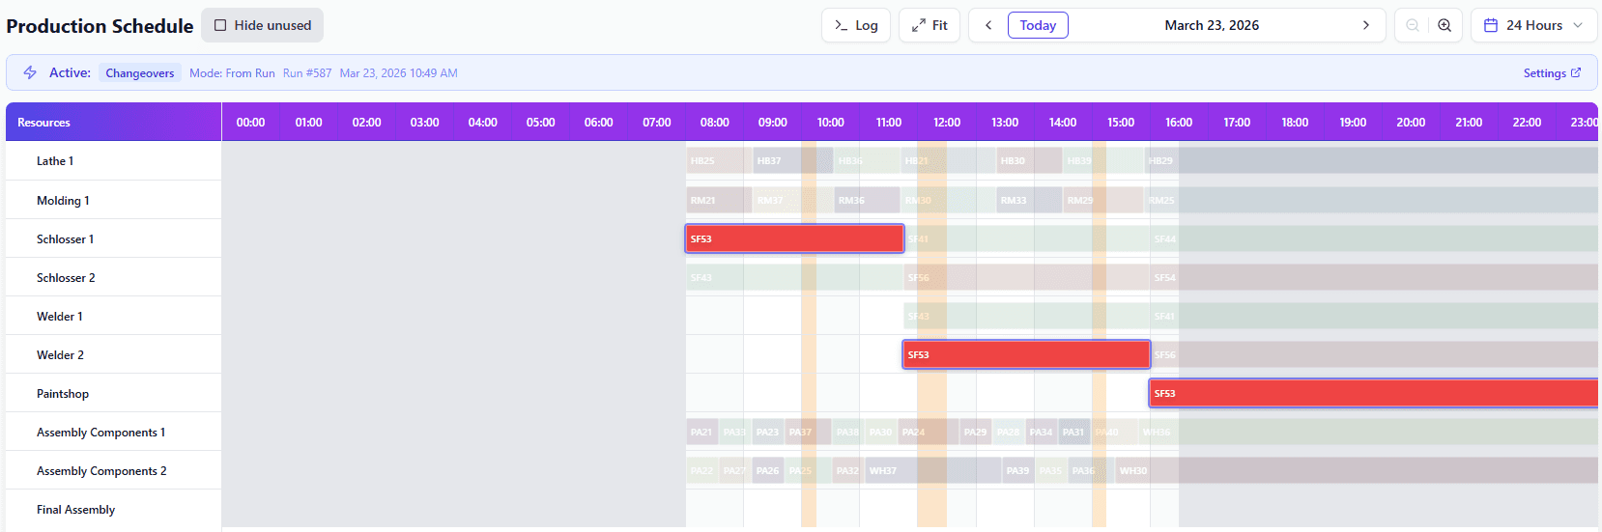This screenshot has width=1602, height=532.
Task: Enable the Hide unused checkbox
Action: coord(220,25)
